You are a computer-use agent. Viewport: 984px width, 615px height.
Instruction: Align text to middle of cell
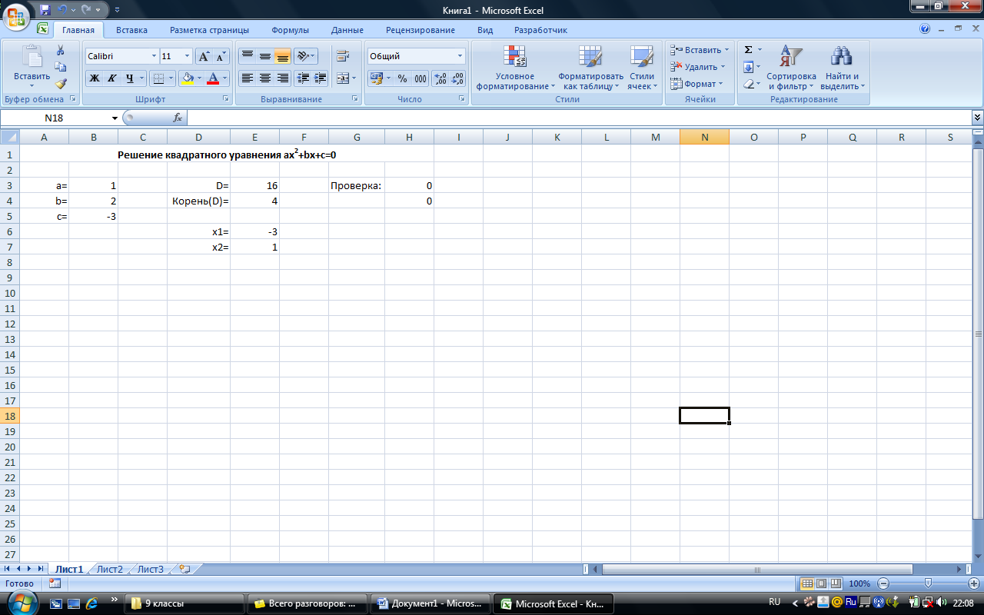tap(265, 56)
